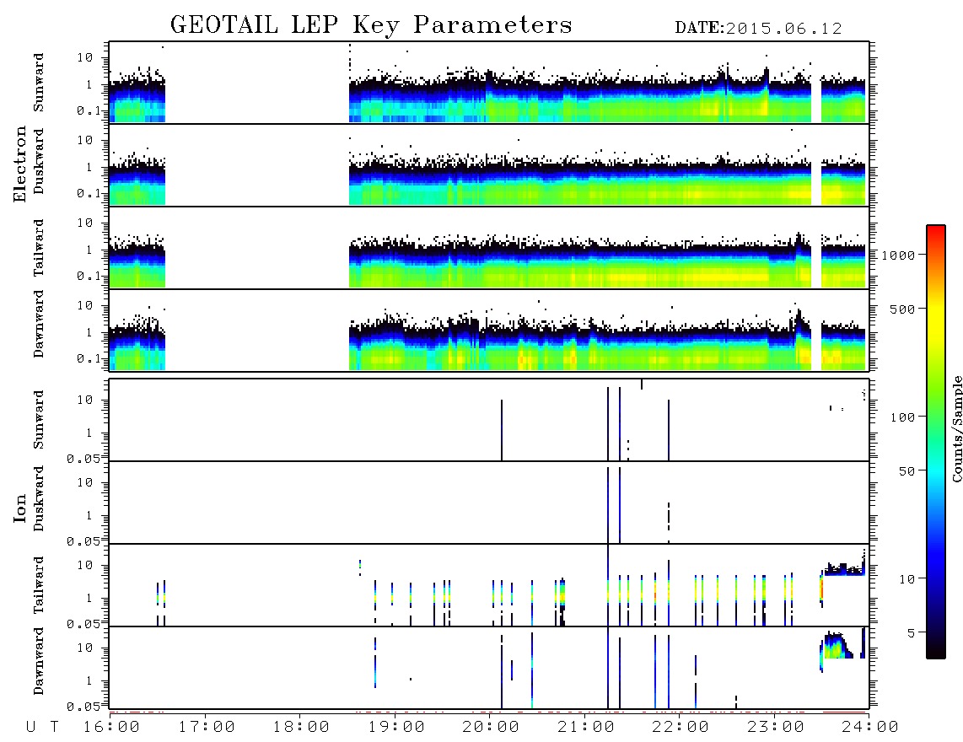Click the 22:00 time tick label
This screenshot has width=963, height=742.
(681, 728)
